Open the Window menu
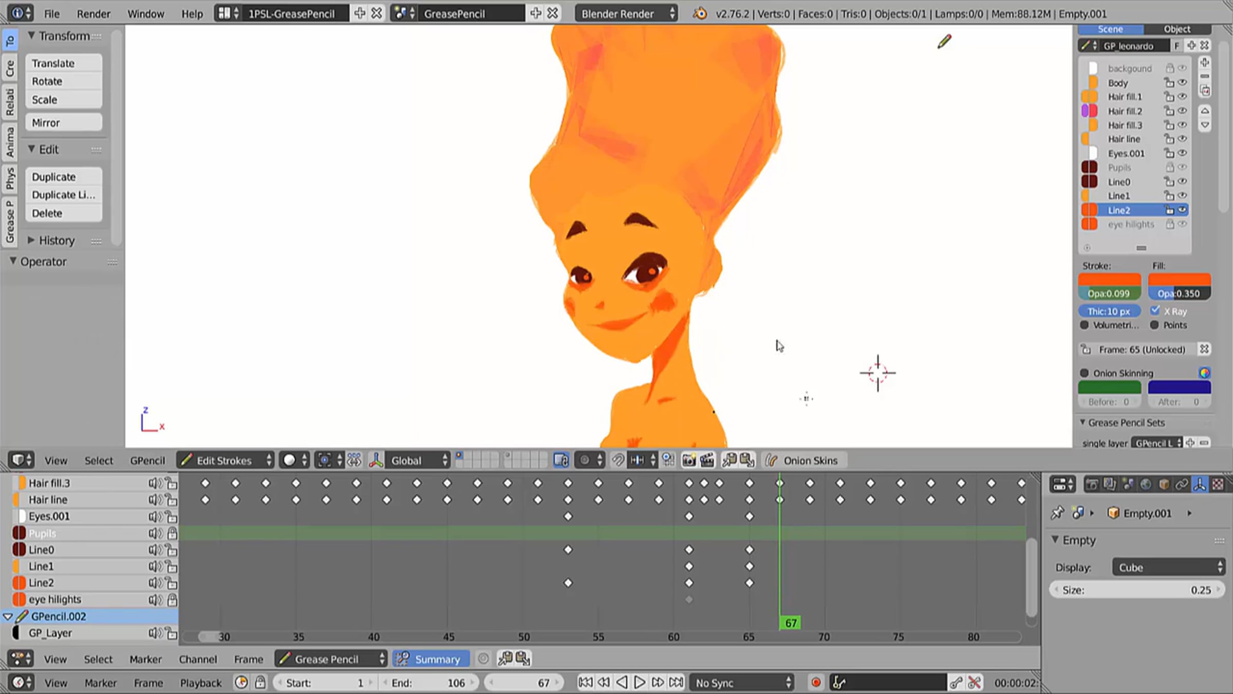Viewport: 1233px width, 694px height. pyautogui.click(x=145, y=14)
